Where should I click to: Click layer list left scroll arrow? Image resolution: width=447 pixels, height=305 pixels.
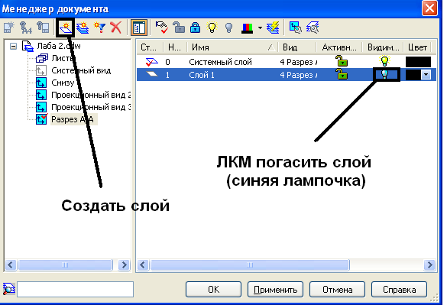(143, 265)
